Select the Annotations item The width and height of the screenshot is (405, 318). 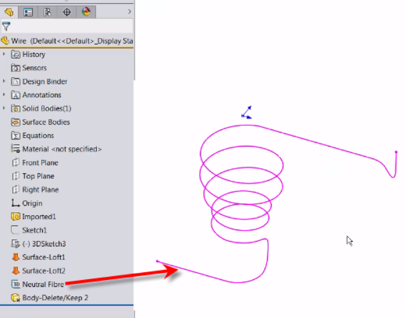(x=41, y=95)
